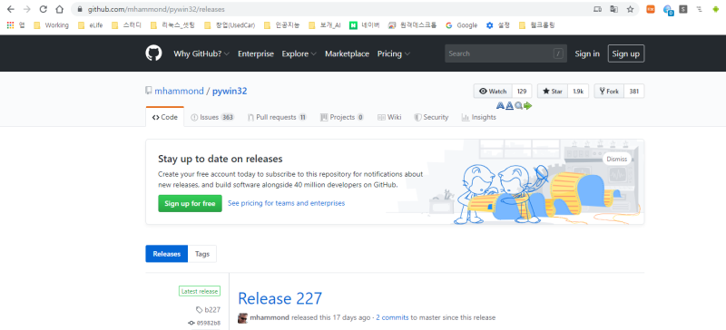Click the floating magnifier icon
Image resolution: width=726 pixels, height=330 pixels.
click(x=518, y=106)
